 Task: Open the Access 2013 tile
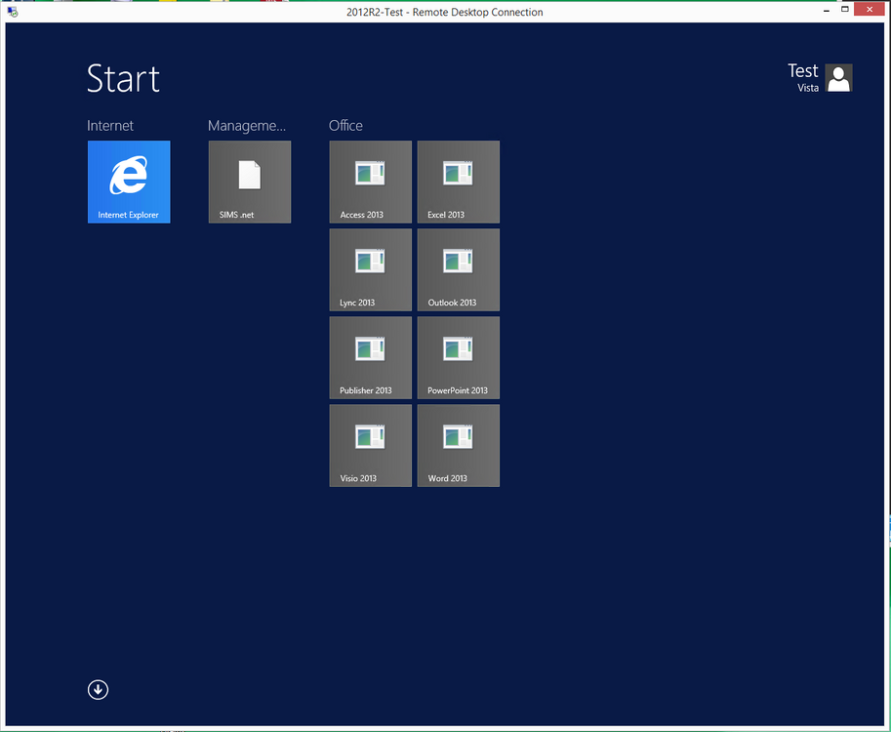(x=371, y=182)
